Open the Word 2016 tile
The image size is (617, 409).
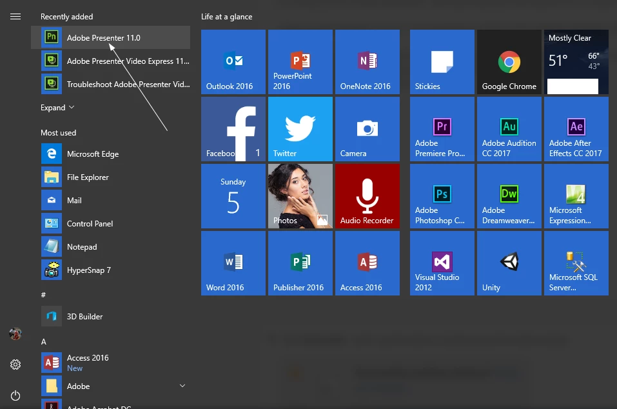tap(233, 263)
